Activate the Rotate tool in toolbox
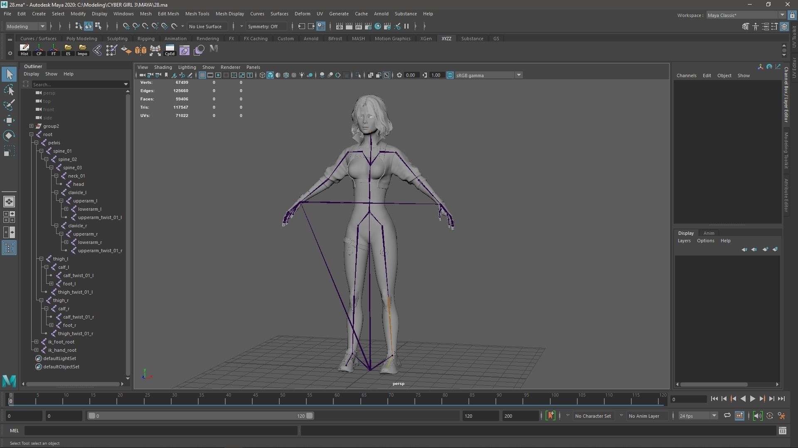 [9, 136]
